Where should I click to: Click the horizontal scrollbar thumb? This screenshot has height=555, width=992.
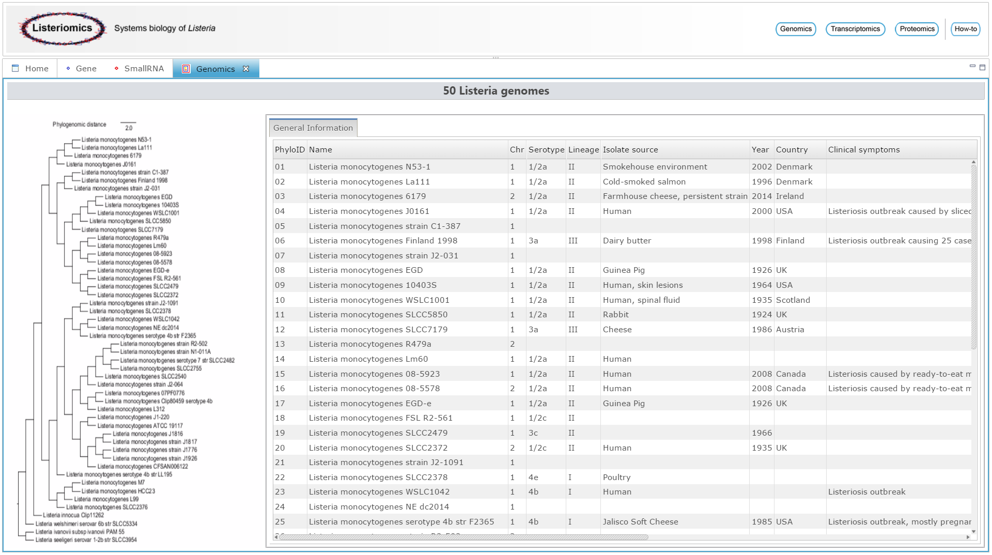coord(463,537)
